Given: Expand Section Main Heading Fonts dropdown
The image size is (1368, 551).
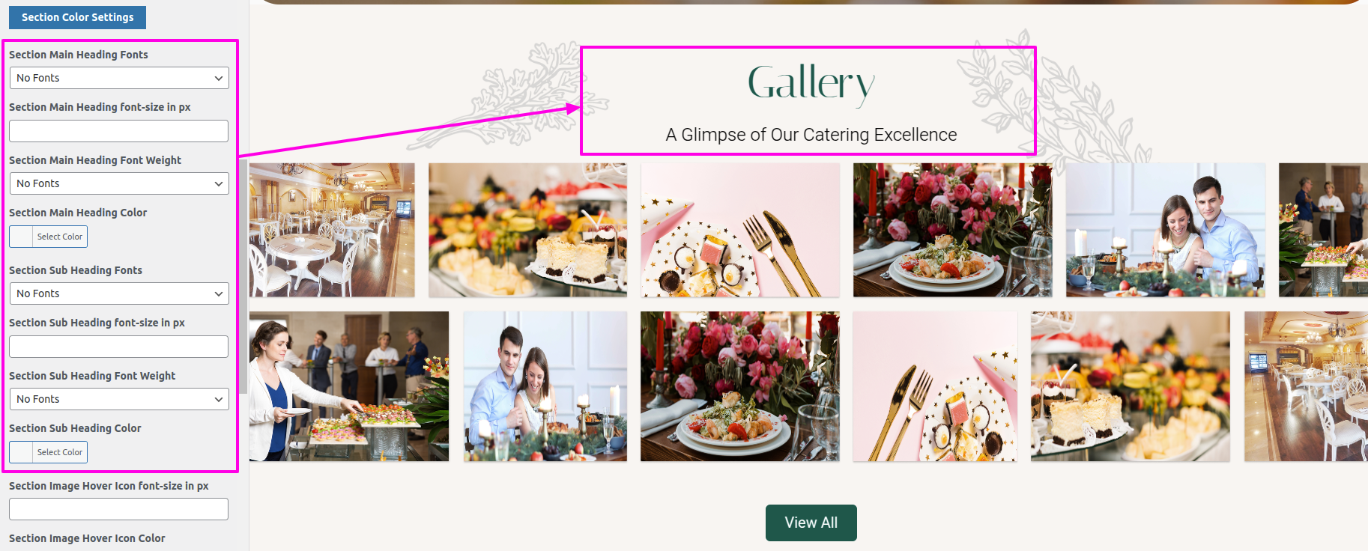Looking at the screenshot, I should pyautogui.click(x=119, y=78).
